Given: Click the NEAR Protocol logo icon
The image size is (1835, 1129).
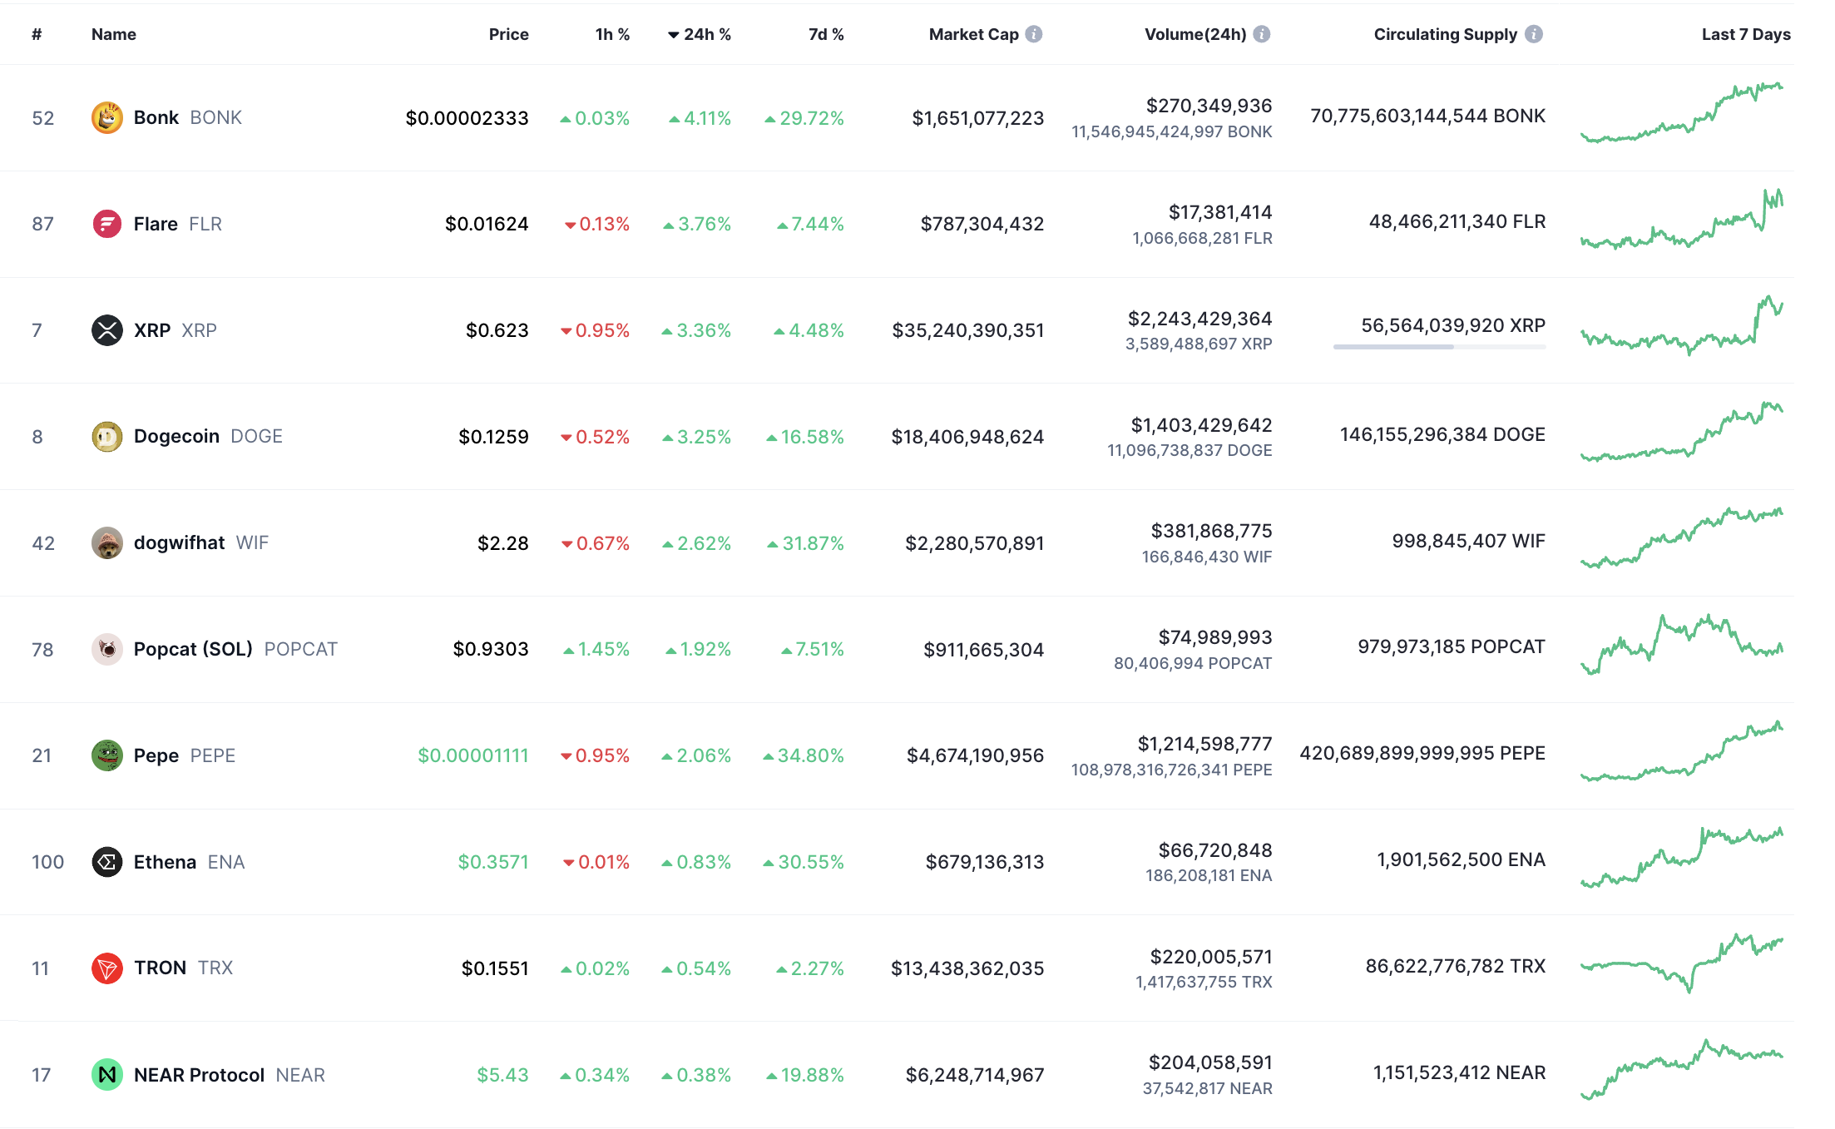Looking at the screenshot, I should click(106, 1075).
